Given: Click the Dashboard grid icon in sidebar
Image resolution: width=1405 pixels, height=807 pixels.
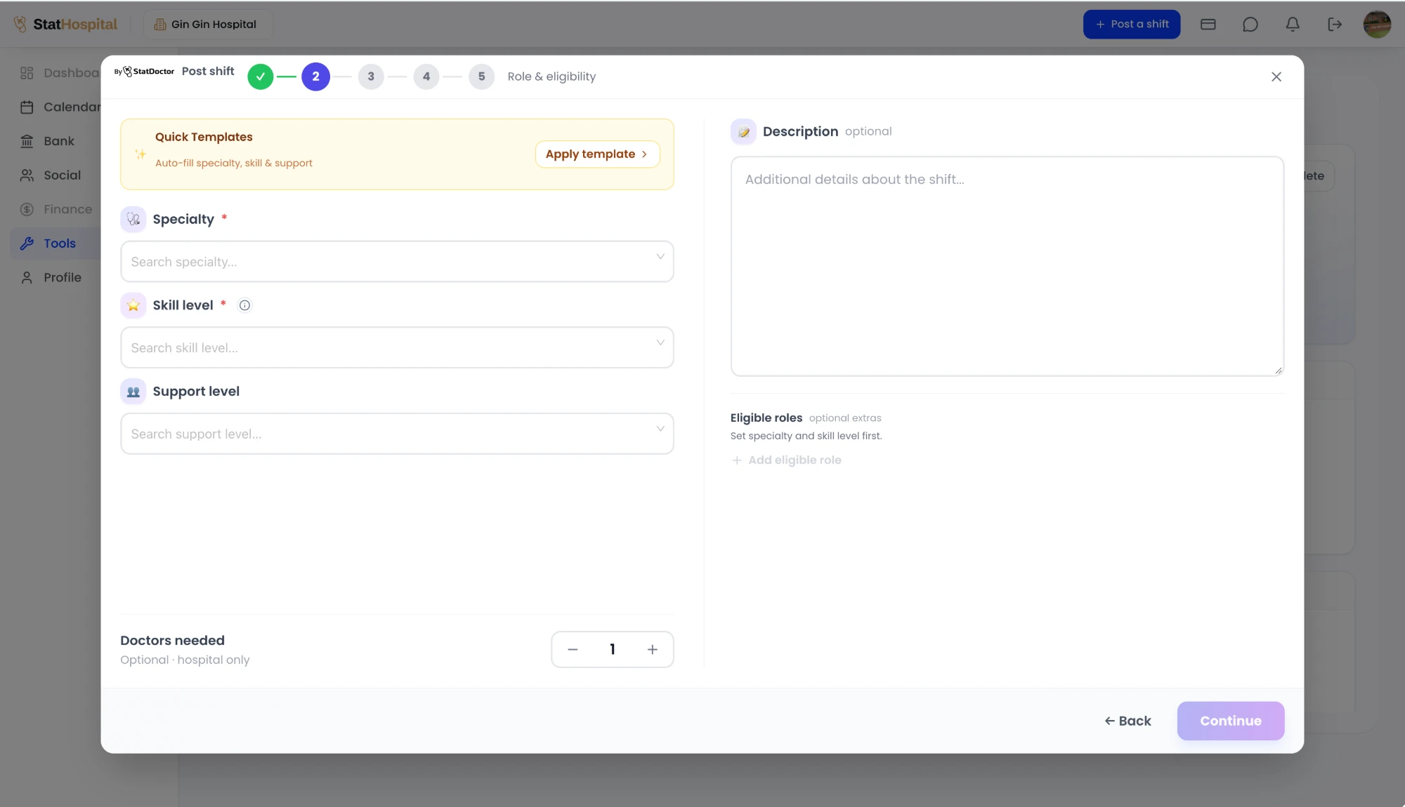Looking at the screenshot, I should (27, 73).
